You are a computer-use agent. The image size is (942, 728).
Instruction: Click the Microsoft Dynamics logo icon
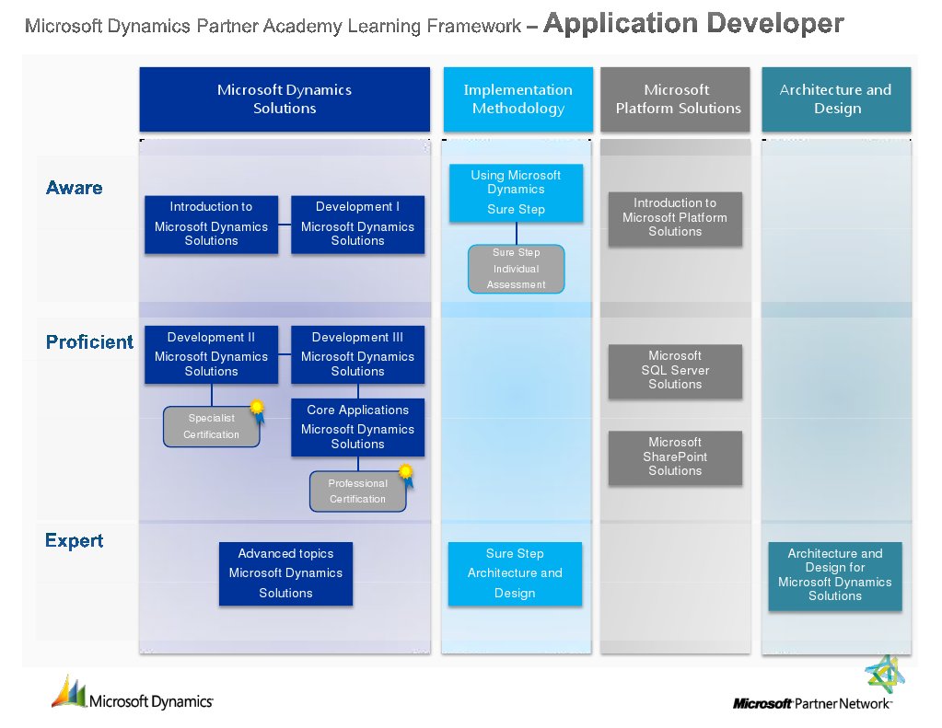69,691
